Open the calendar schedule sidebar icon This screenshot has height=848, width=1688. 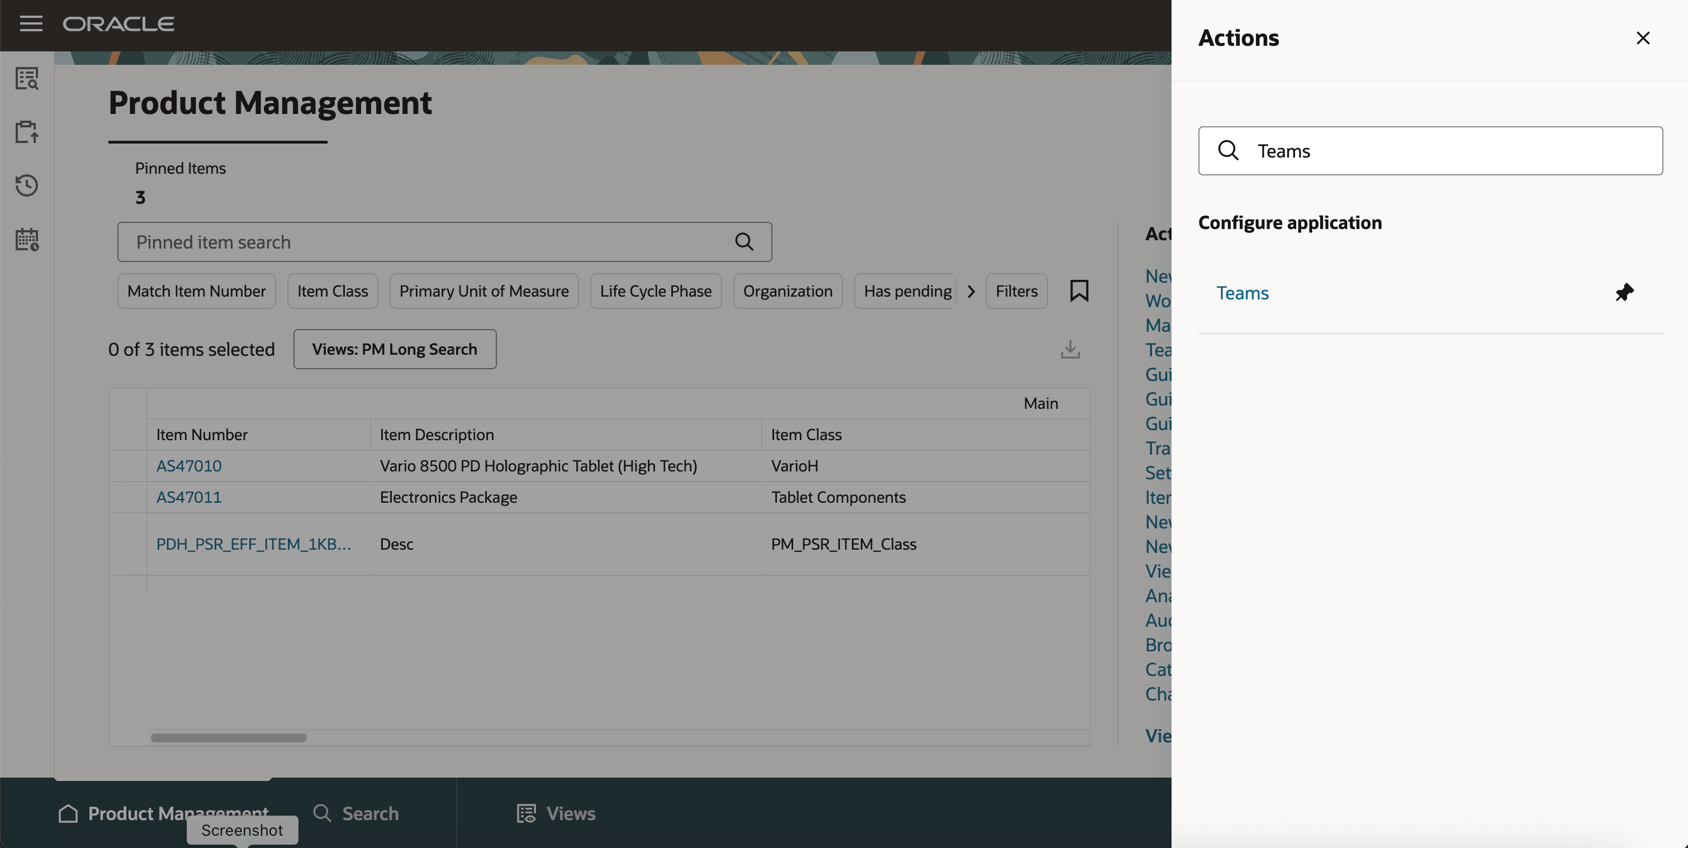point(27,239)
